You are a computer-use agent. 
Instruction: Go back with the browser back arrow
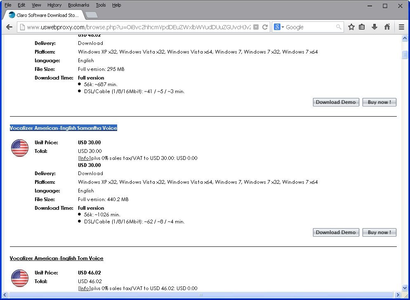9,27
